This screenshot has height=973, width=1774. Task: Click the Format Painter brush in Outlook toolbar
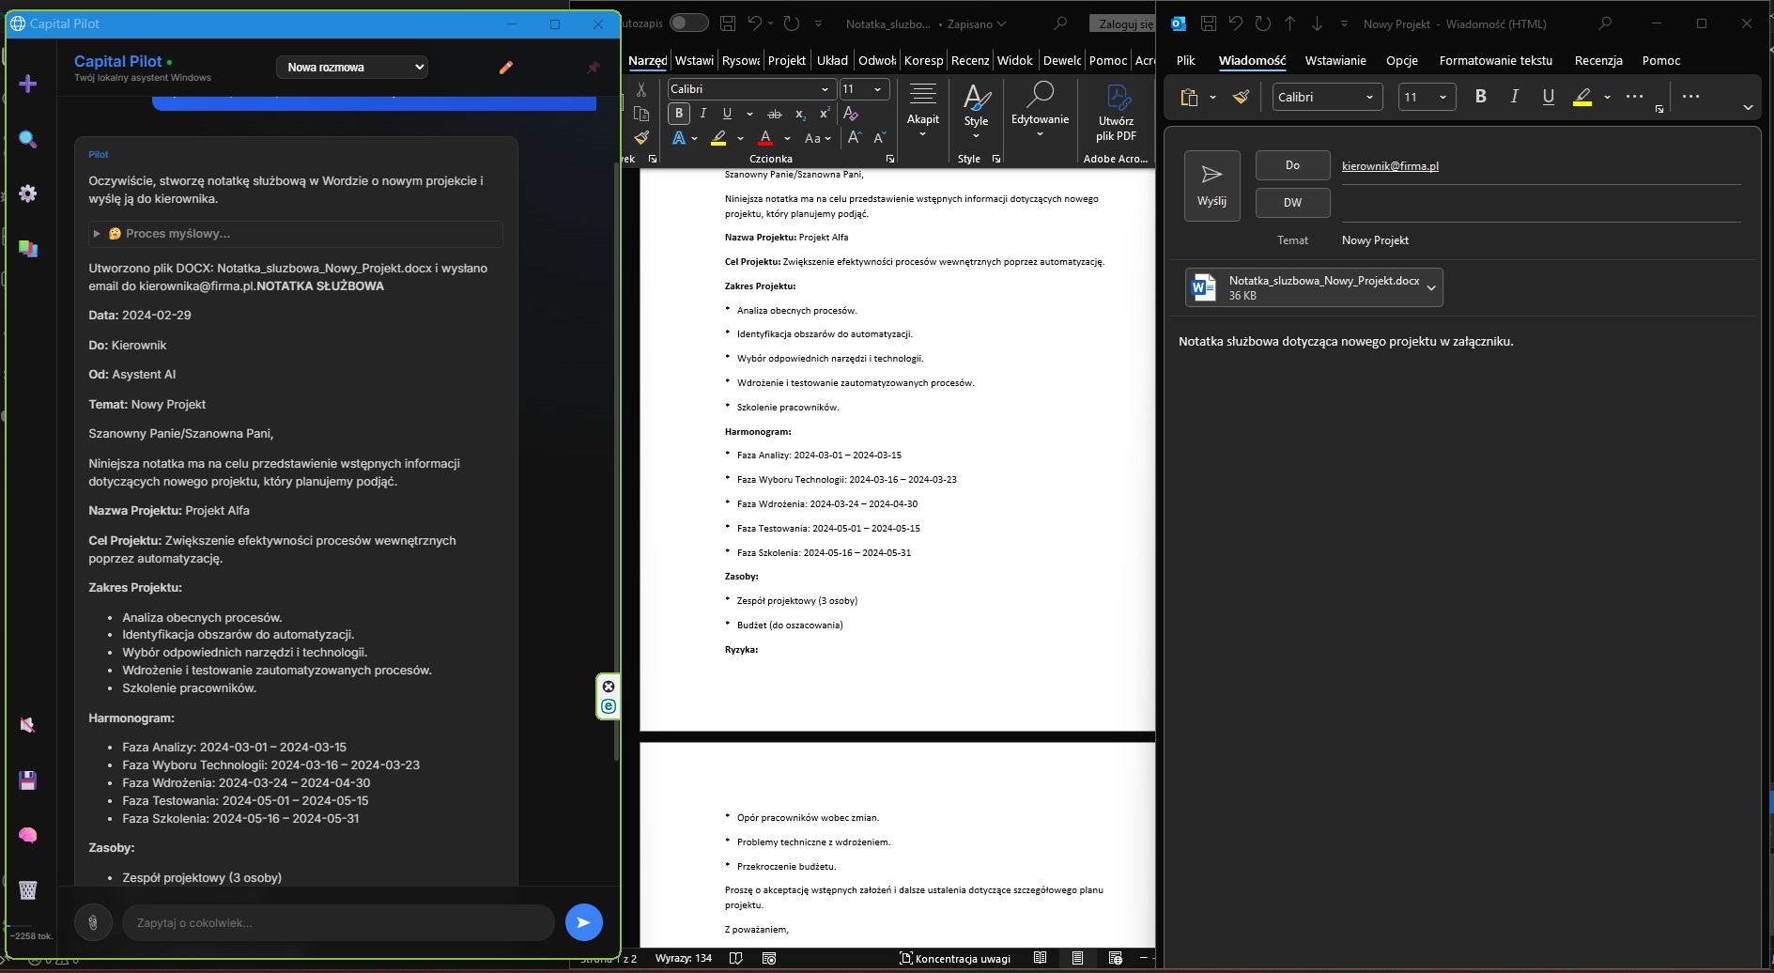coord(1241,97)
